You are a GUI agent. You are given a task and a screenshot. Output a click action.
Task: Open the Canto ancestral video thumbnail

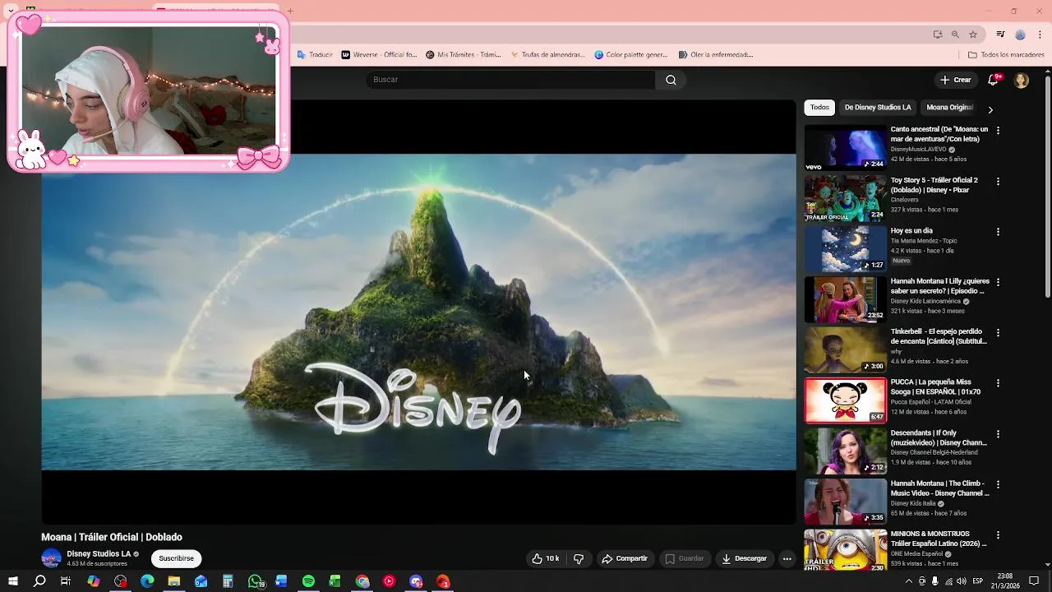pos(845,147)
